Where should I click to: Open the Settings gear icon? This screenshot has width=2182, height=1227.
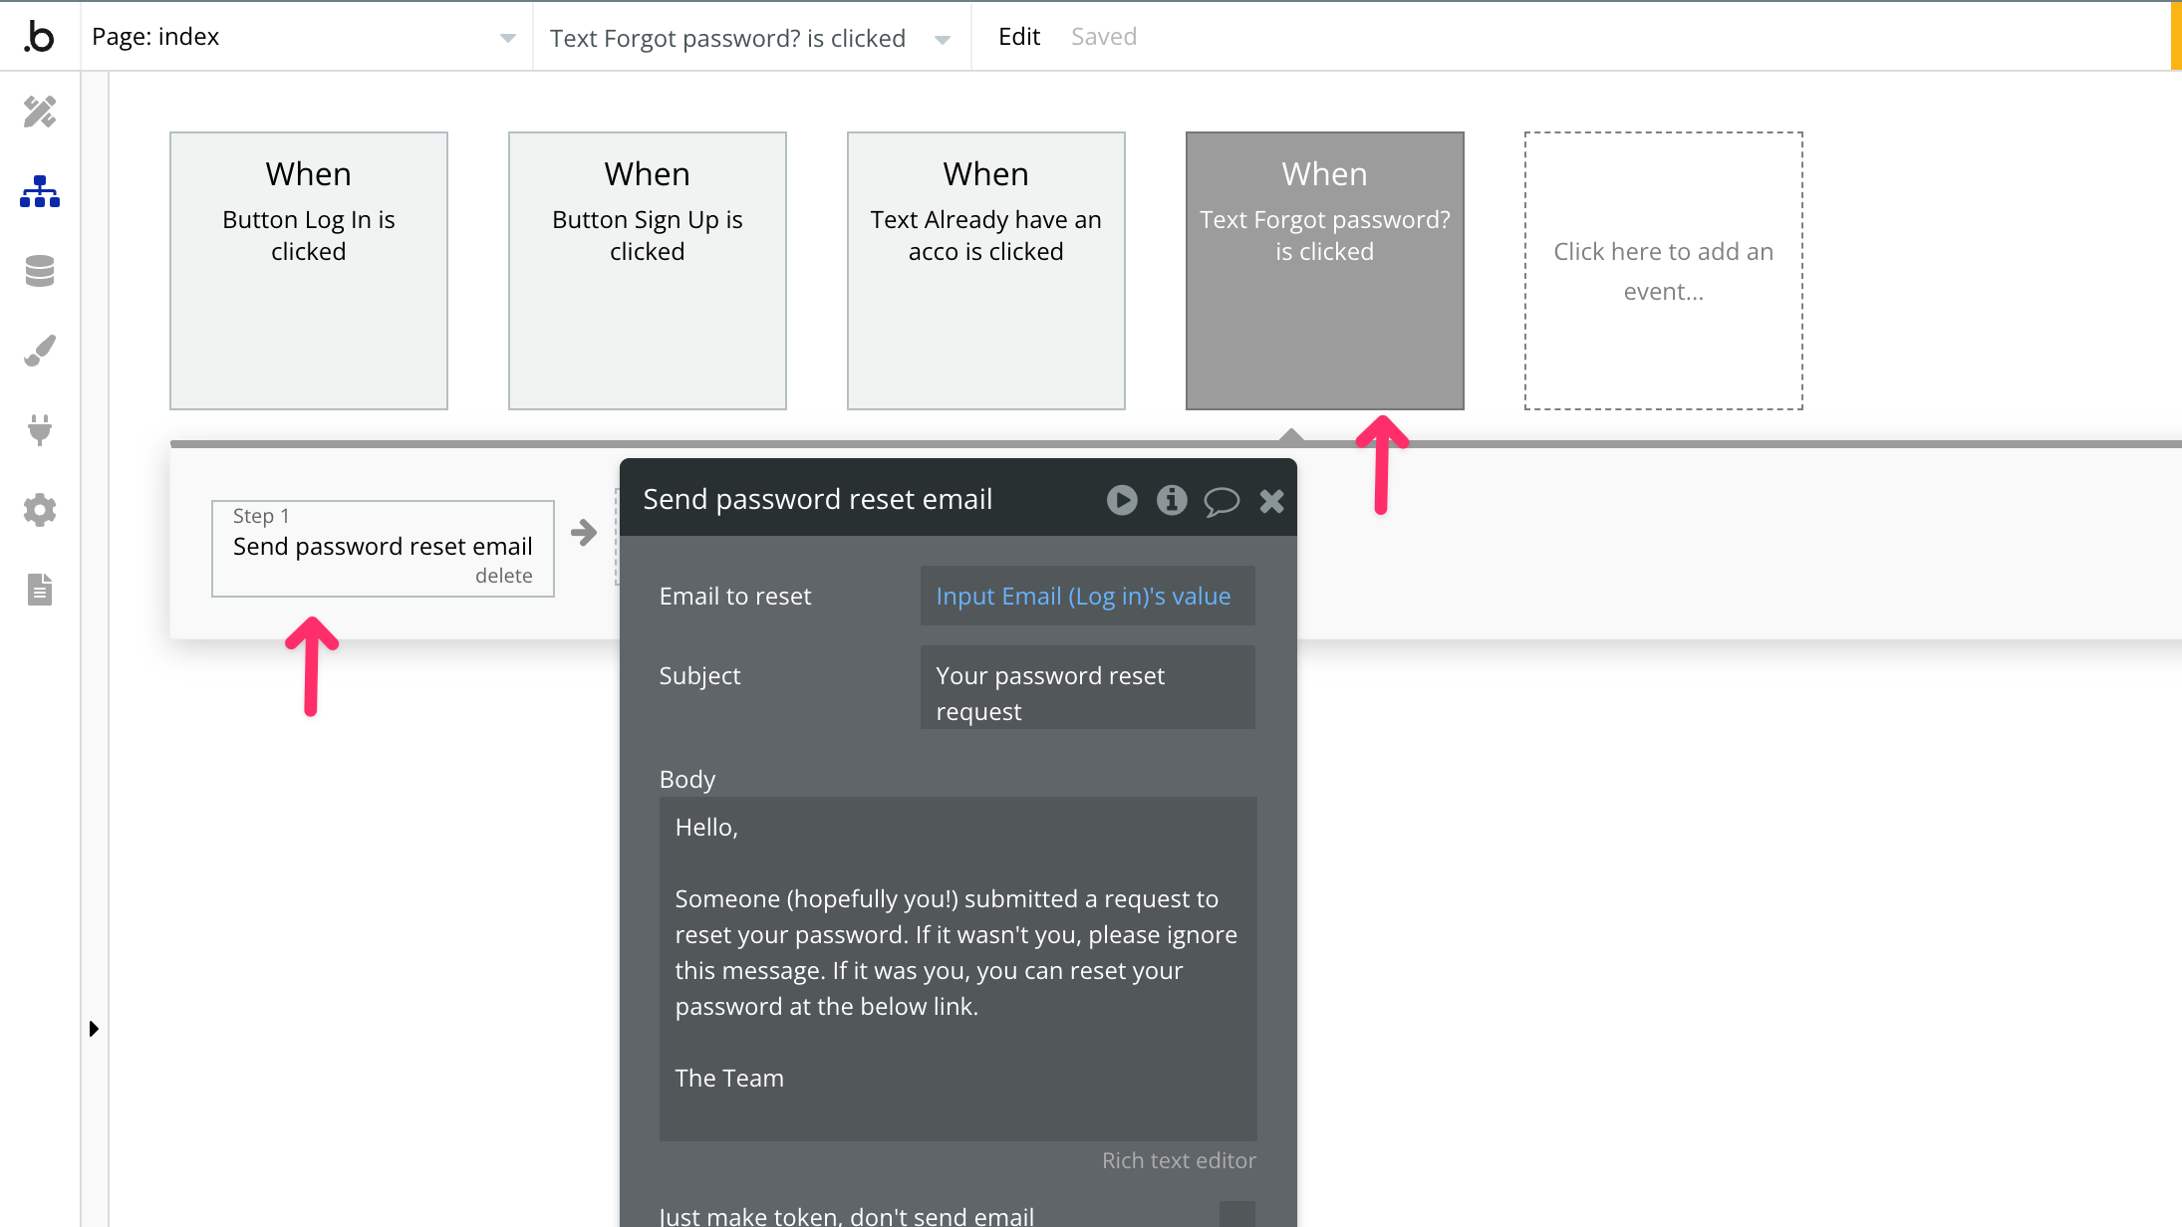coord(40,510)
